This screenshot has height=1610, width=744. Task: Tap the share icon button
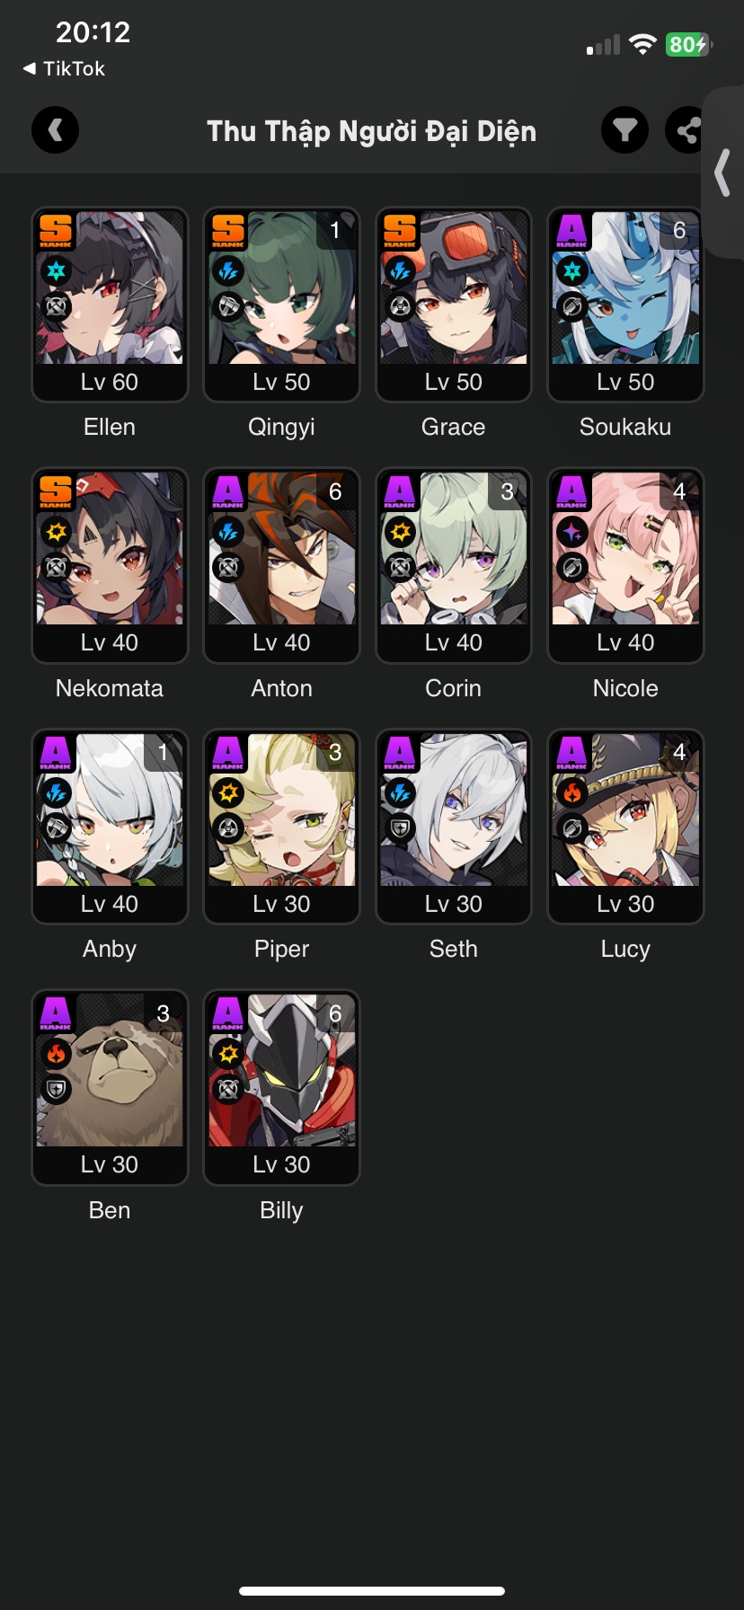686,130
